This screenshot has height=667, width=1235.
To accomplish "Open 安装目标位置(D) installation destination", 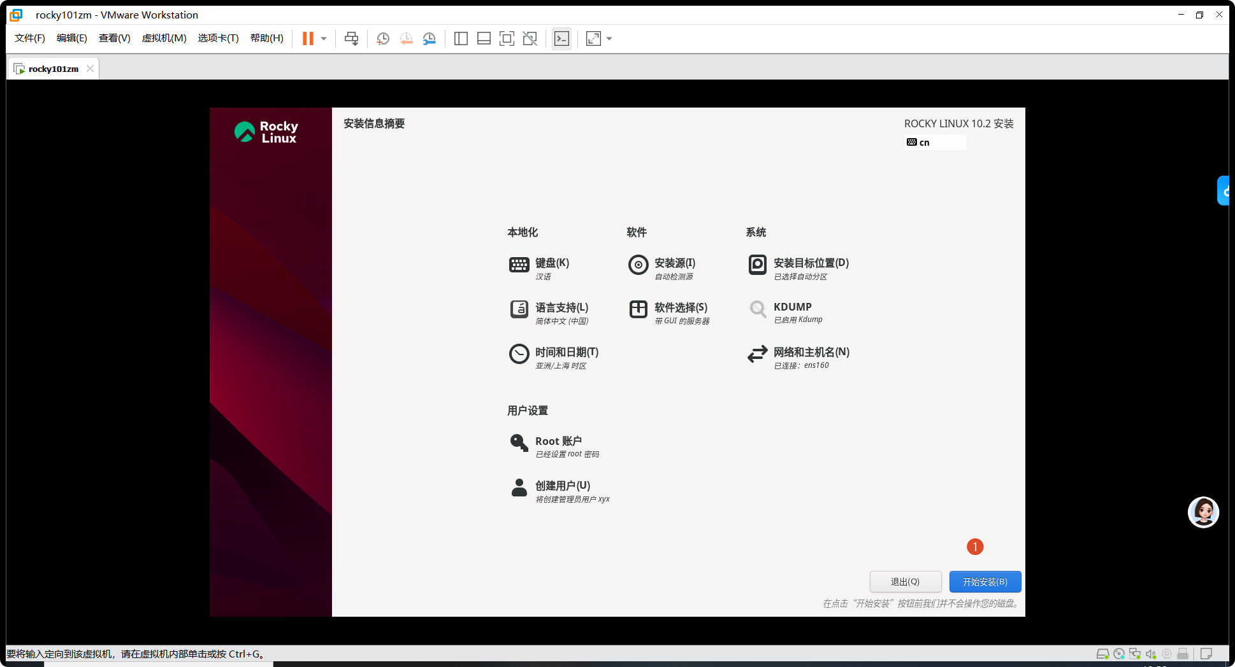I will tap(798, 268).
